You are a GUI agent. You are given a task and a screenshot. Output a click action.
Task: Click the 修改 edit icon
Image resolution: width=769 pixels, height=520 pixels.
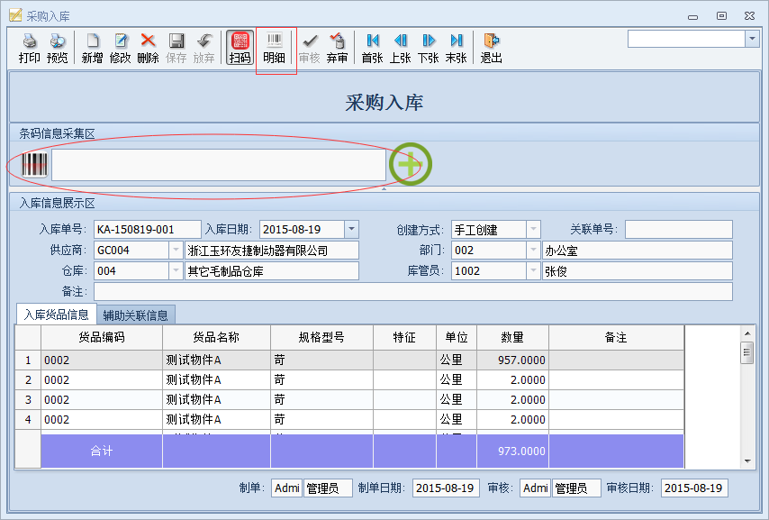120,48
